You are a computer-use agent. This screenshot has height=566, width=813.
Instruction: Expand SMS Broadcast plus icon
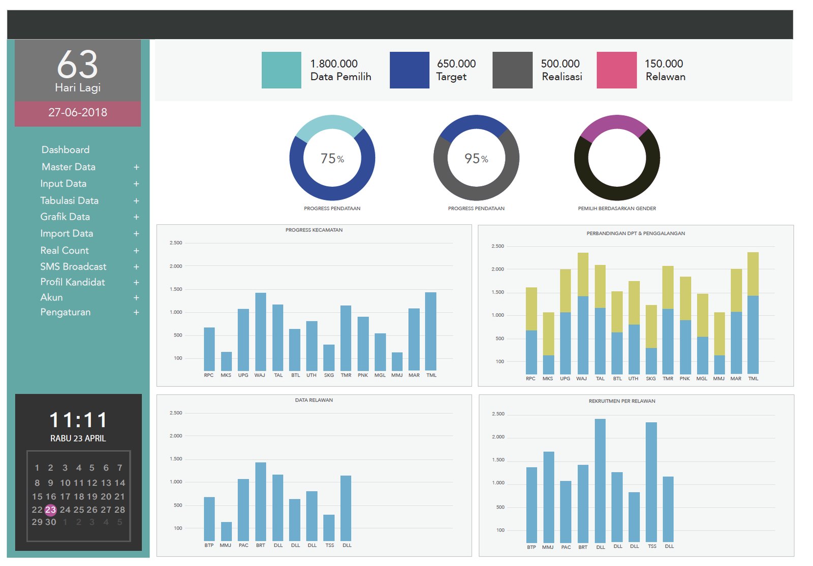point(136,267)
